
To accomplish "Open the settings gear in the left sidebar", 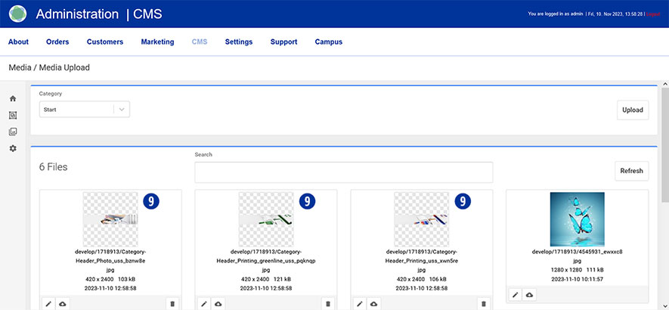I will [13, 148].
